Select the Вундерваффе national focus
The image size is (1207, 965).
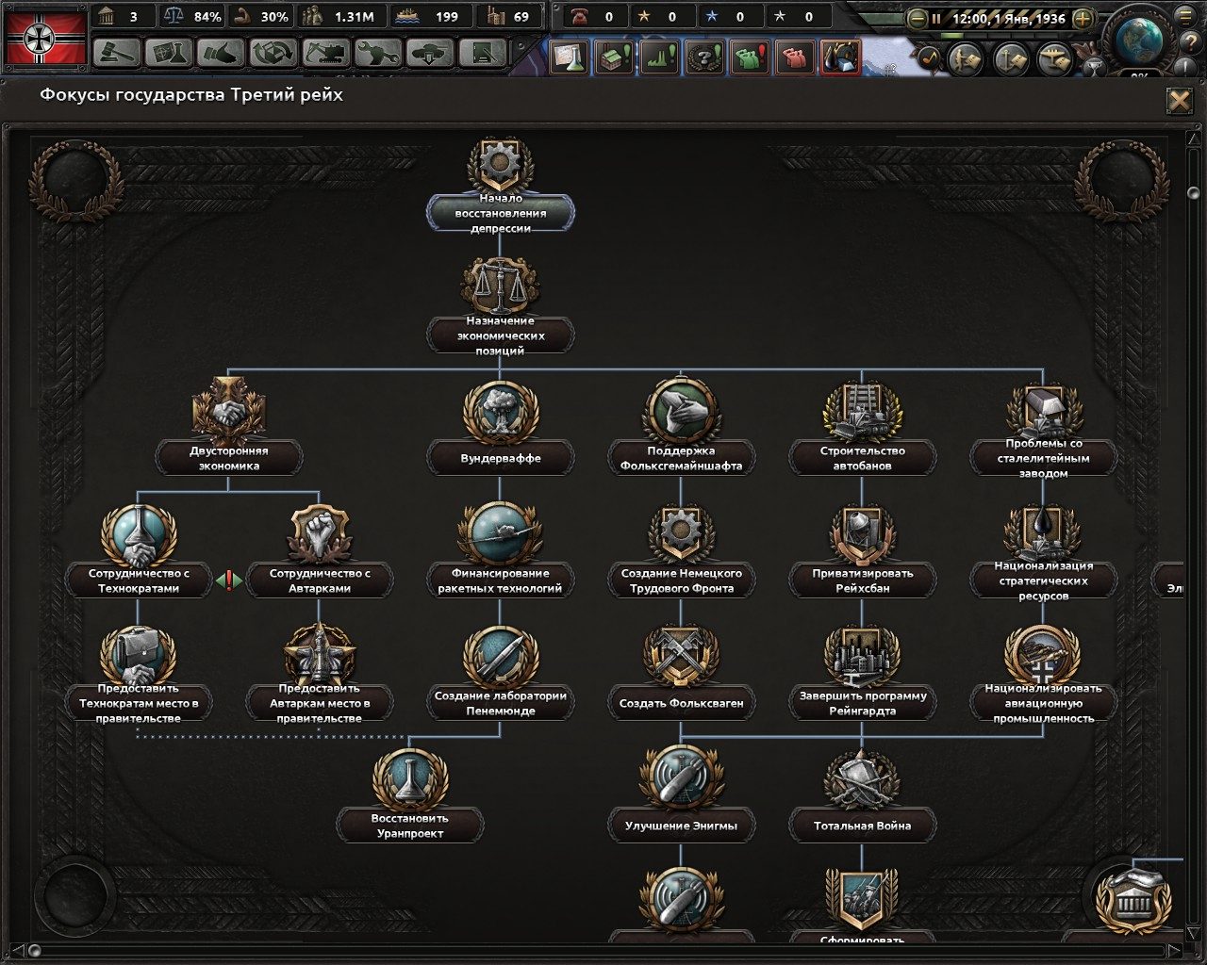click(500, 426)
